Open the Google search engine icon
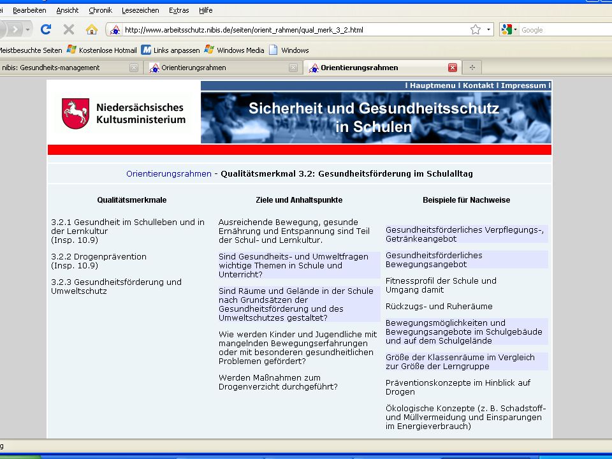The height and width of the screenshot is (459, 612). coord(507,30)
